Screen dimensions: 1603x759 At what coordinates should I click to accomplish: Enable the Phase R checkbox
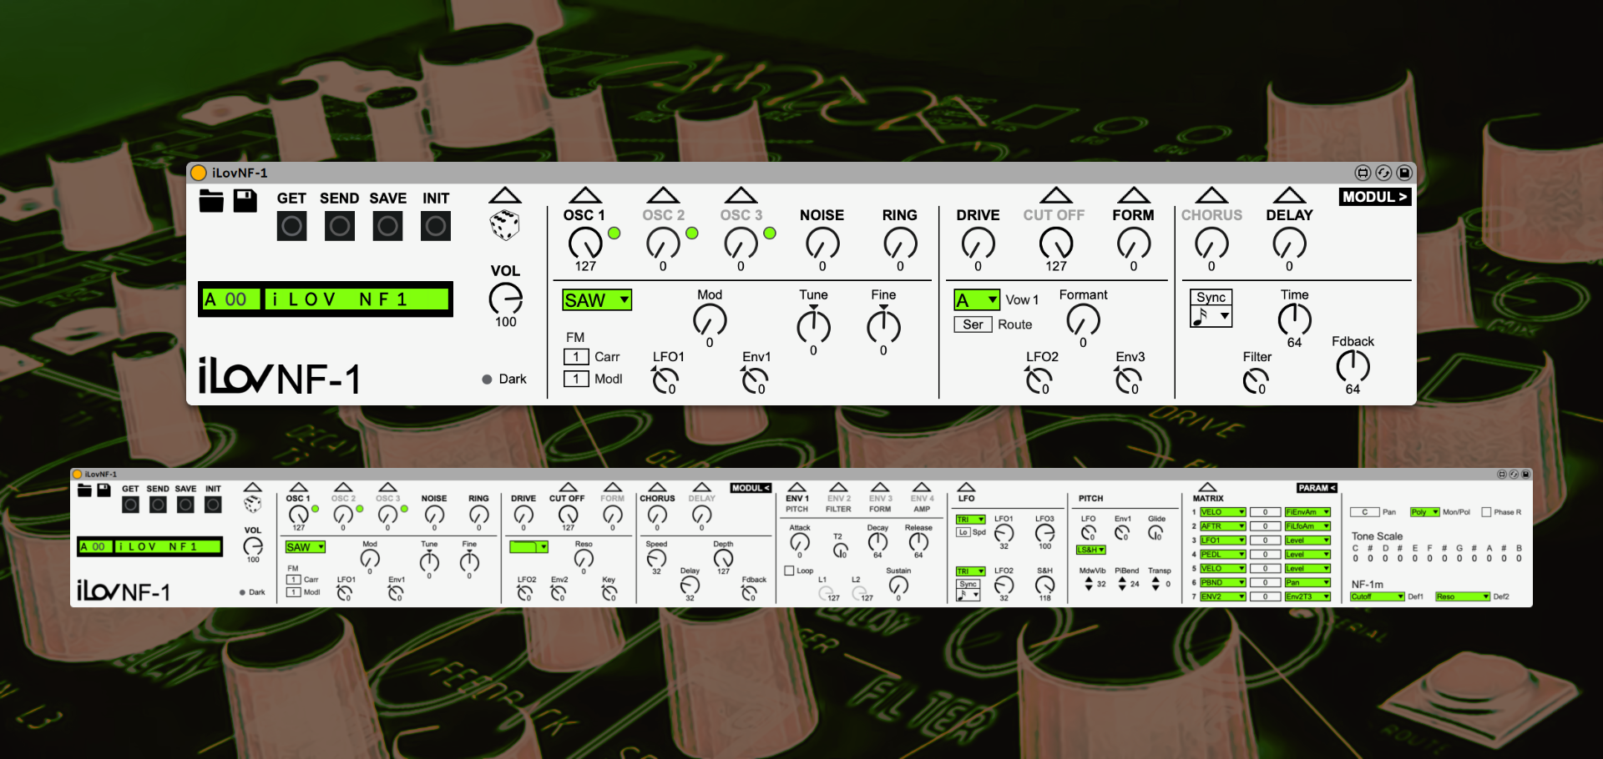pyautogui.click(x=1486, y=512)
